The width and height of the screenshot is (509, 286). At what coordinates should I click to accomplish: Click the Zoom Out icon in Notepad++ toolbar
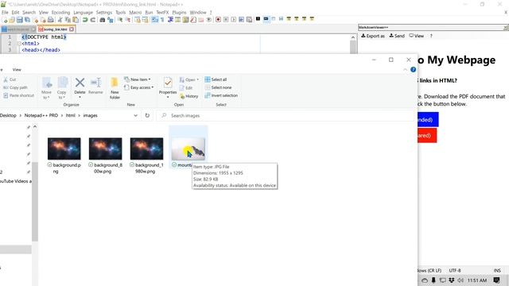128,20
